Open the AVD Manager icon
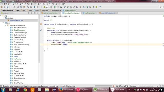The height and width of the screenshot is (92, 164). 90,7
